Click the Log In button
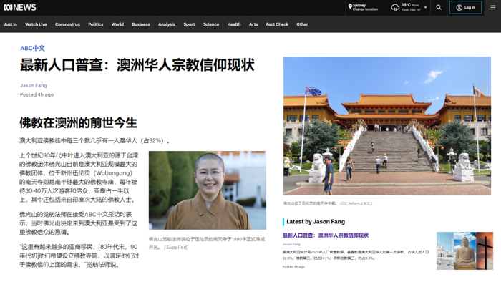Image resolution: width=501 pixels, height=282 pixels. tap(465, 7)
